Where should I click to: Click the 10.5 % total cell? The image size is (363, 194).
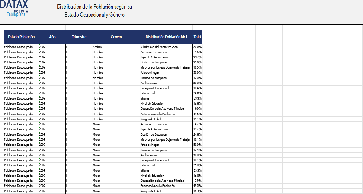[197, 67]
